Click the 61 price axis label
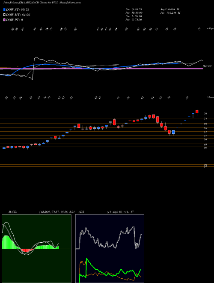Viewport: 214px width, 283px height. 205,132
